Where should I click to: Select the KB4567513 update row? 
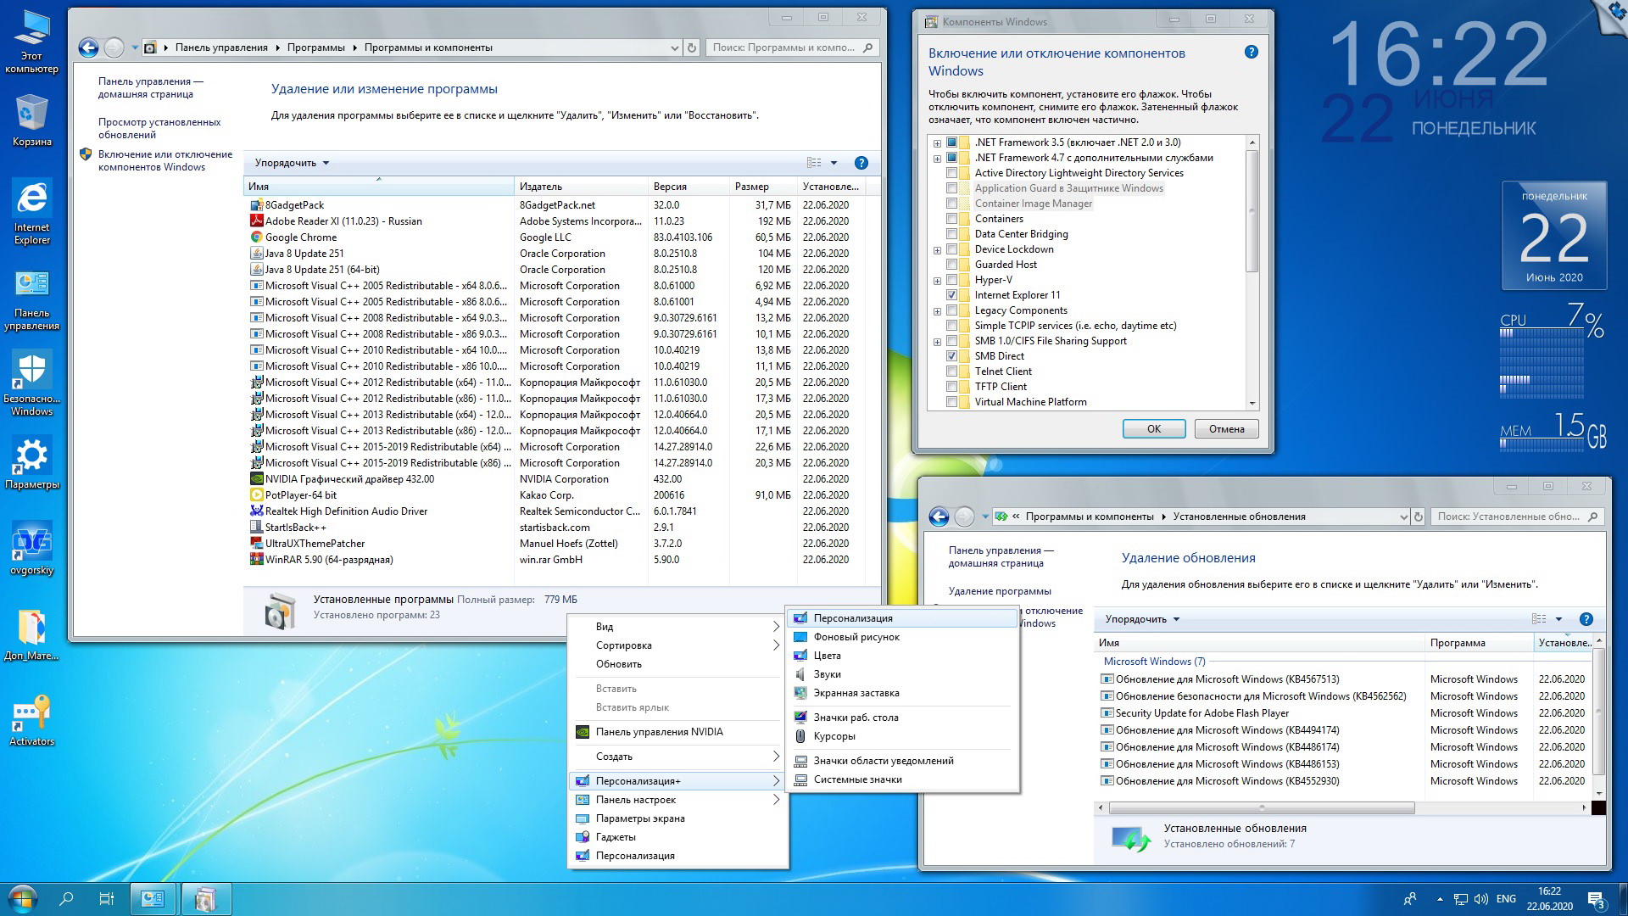1343,679
